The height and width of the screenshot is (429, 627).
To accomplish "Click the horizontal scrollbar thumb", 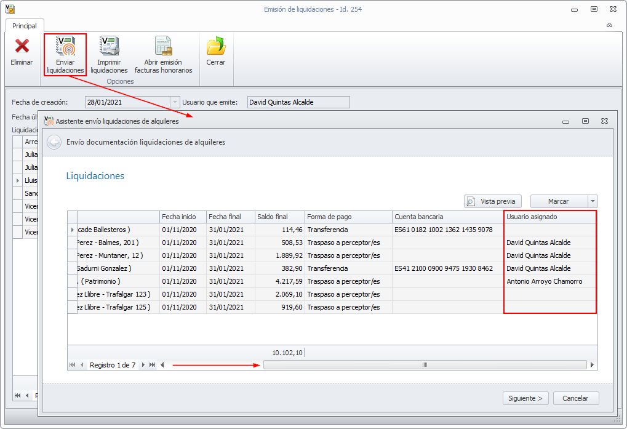I will point(425,365).
